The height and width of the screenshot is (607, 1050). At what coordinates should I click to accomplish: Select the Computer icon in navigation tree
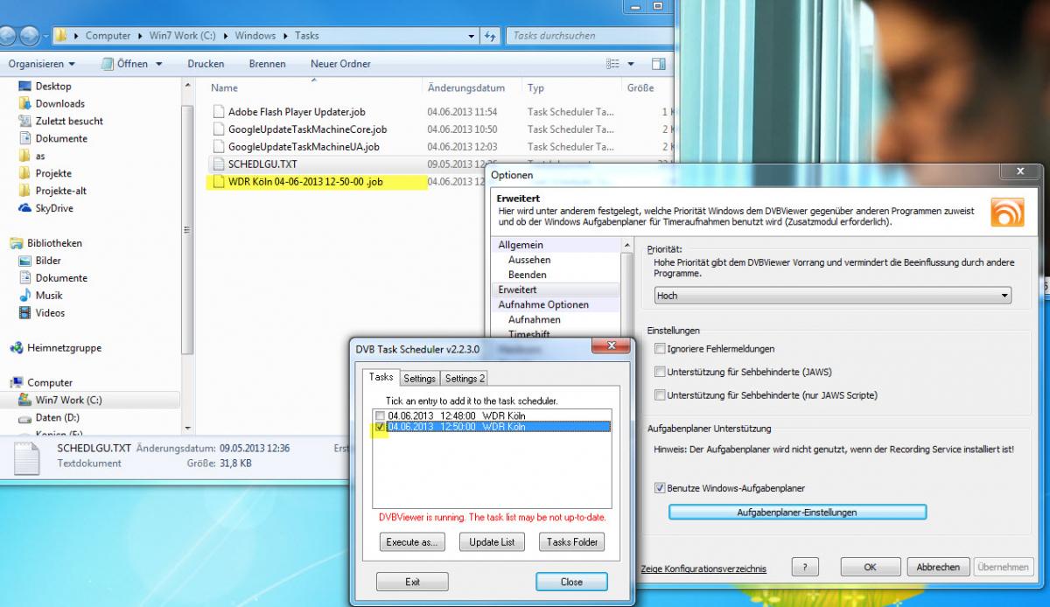(16, 383)
